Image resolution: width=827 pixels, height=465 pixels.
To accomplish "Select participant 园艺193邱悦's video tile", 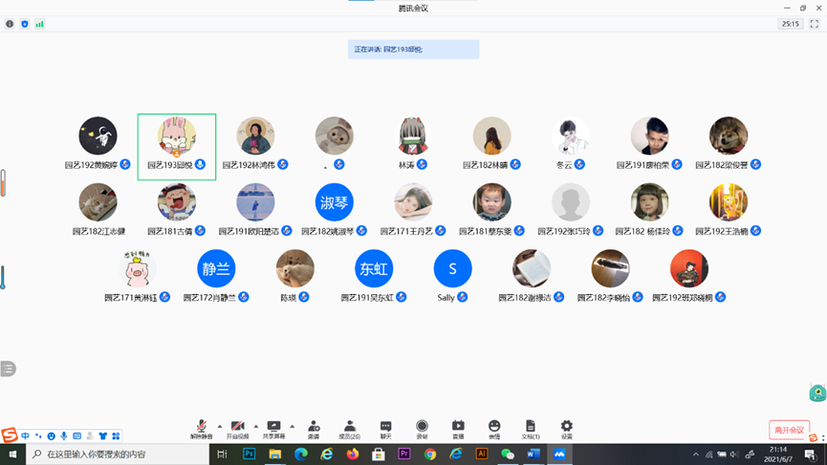I will 177,146.
